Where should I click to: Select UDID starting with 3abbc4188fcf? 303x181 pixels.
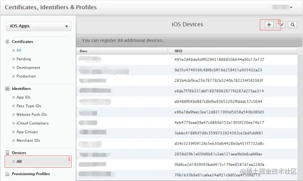(x=219, y=133)
